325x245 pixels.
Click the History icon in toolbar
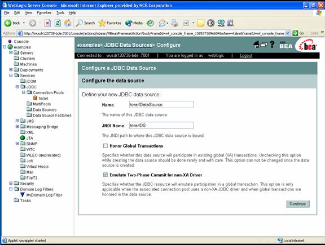150,23
